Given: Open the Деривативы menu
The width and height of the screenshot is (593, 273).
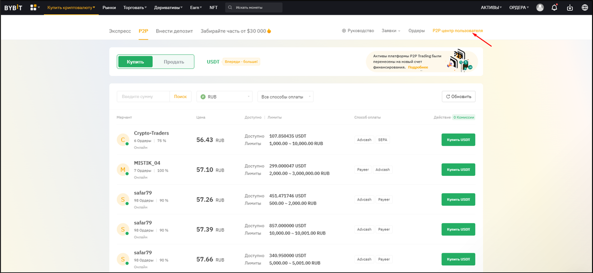Looking at the screenshot, I should 168,7.
